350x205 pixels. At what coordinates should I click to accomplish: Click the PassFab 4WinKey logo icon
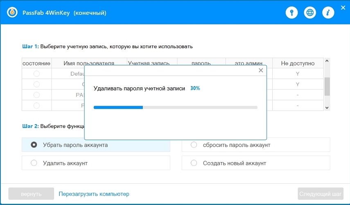coord(12,13)
